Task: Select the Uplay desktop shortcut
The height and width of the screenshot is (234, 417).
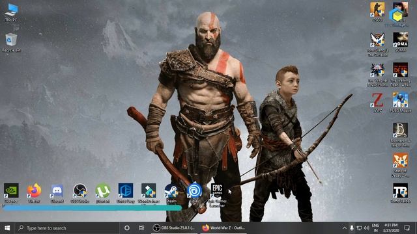Action: coord(194,192)
